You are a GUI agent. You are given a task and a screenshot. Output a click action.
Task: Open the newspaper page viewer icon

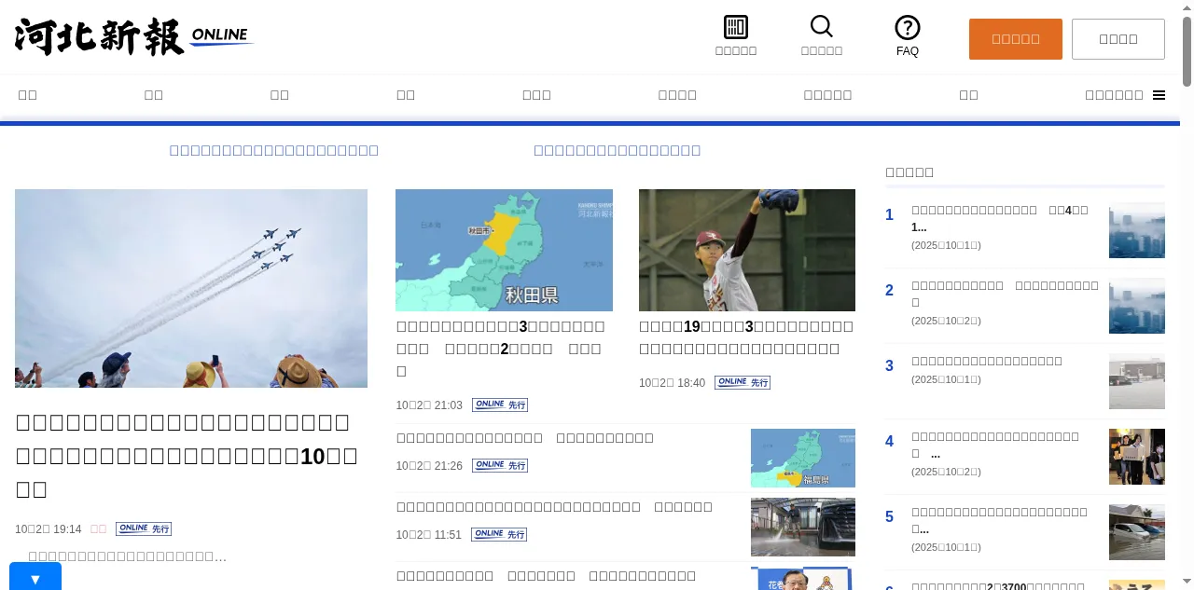tap(736, 36)
